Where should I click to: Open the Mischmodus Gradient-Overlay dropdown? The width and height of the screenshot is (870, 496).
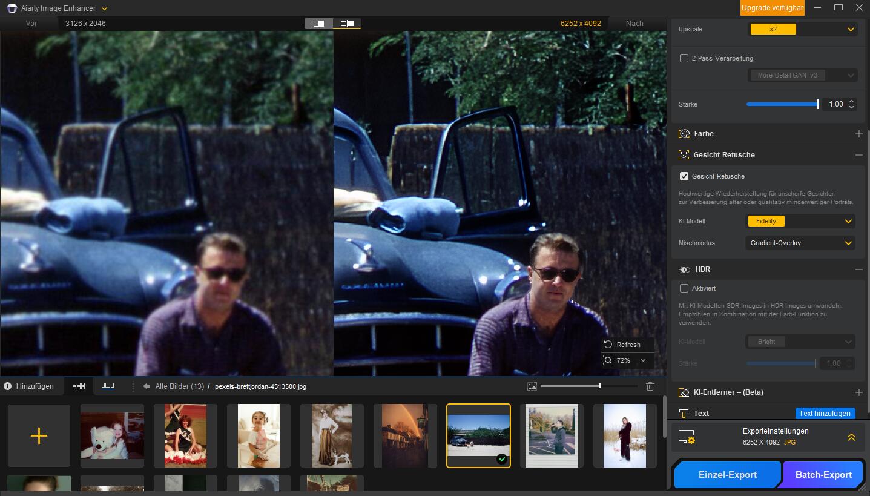(800, 243)
